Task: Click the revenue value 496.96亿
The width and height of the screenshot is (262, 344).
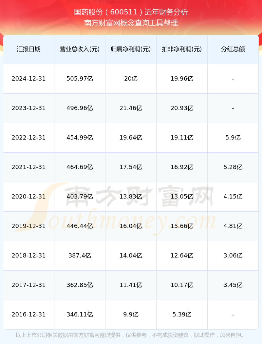Action: [x=80, y=108]
